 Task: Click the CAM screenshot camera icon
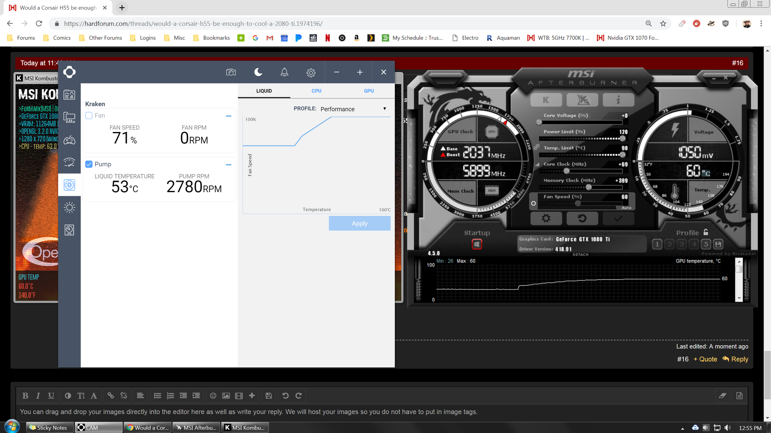[x=231, y=72]
